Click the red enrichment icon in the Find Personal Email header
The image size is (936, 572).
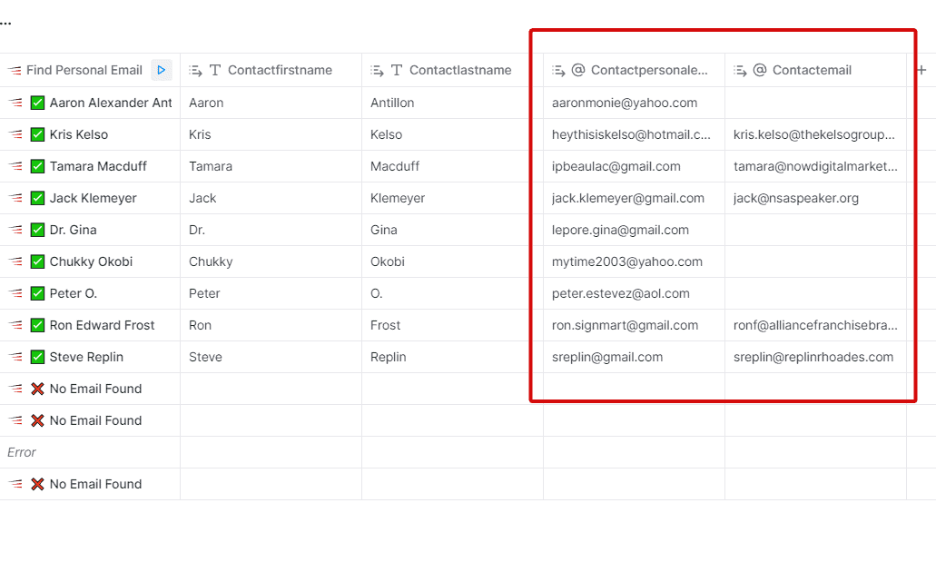[15, 71]
